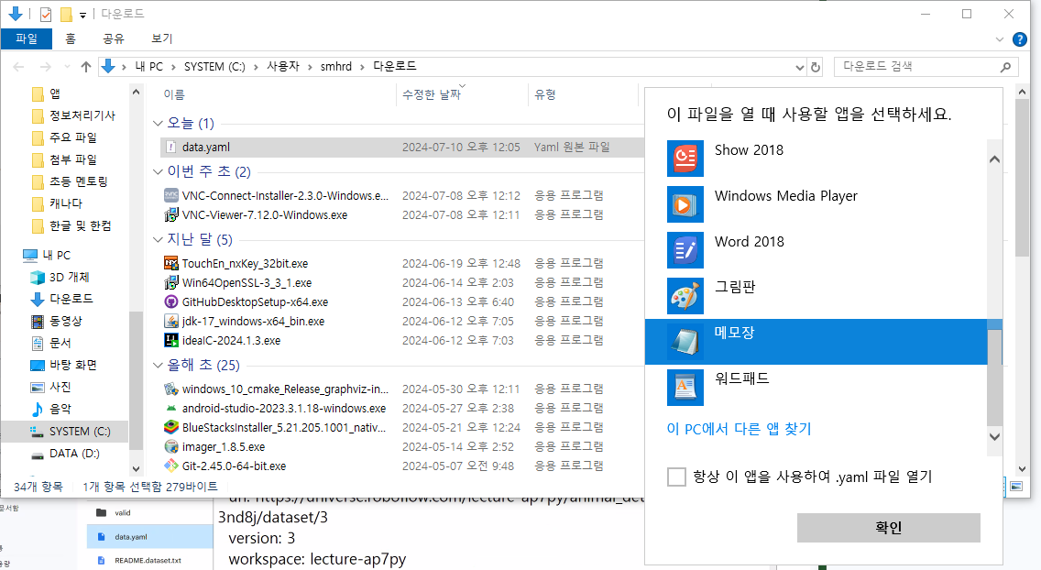The height and width of the screenshot is (570, 1041).
Task: Click the imager_1.8.5.exe icon
Action: pyautogui.click(x=170, y=446)
